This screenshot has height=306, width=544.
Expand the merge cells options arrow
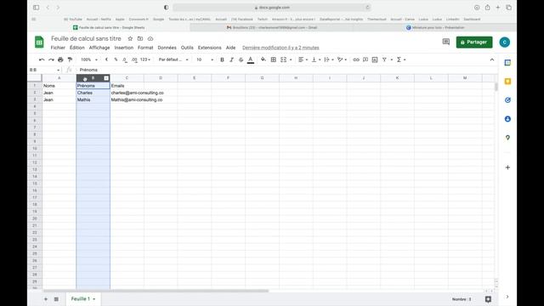[291, 59]
